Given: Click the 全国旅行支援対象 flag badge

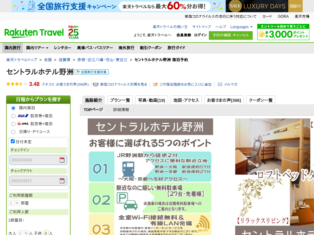Looking at the screenshot, I should 92,72.
